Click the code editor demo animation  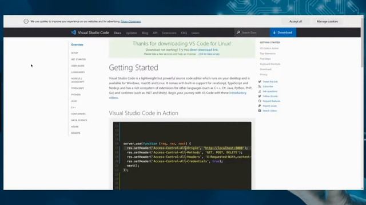(182, 155)
